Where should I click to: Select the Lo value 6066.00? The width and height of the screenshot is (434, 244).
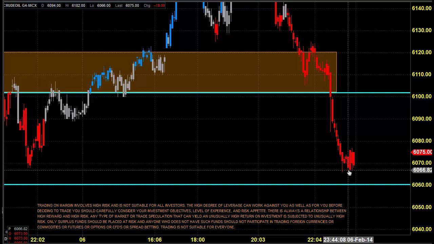click(x=103, y=5)
